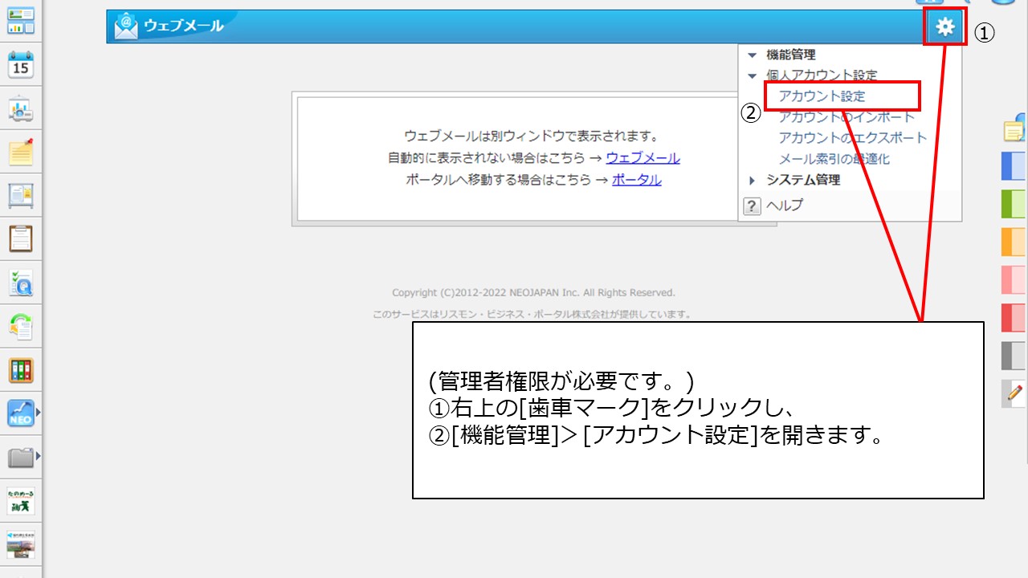Click the このサービスは… provider notice text
The width and height of the screenshot is (1028, 578).
point(532,315)
